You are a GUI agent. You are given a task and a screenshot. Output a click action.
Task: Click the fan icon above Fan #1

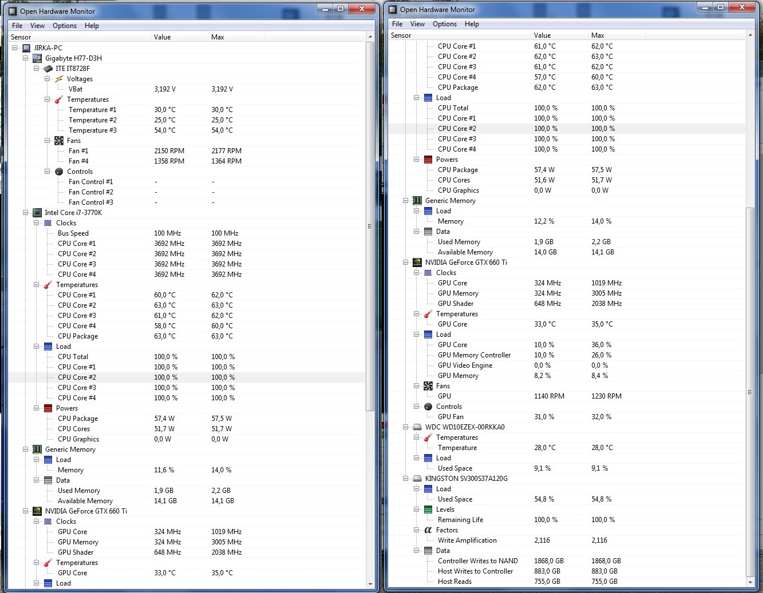pyautogui.click(x=59, y=141)
